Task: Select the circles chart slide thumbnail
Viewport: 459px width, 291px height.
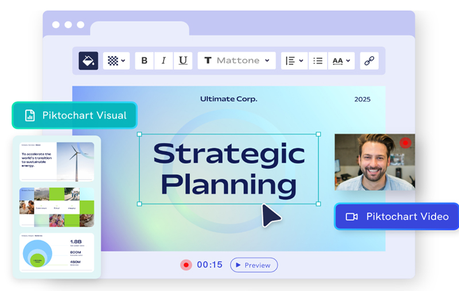Action: (57, 253)
